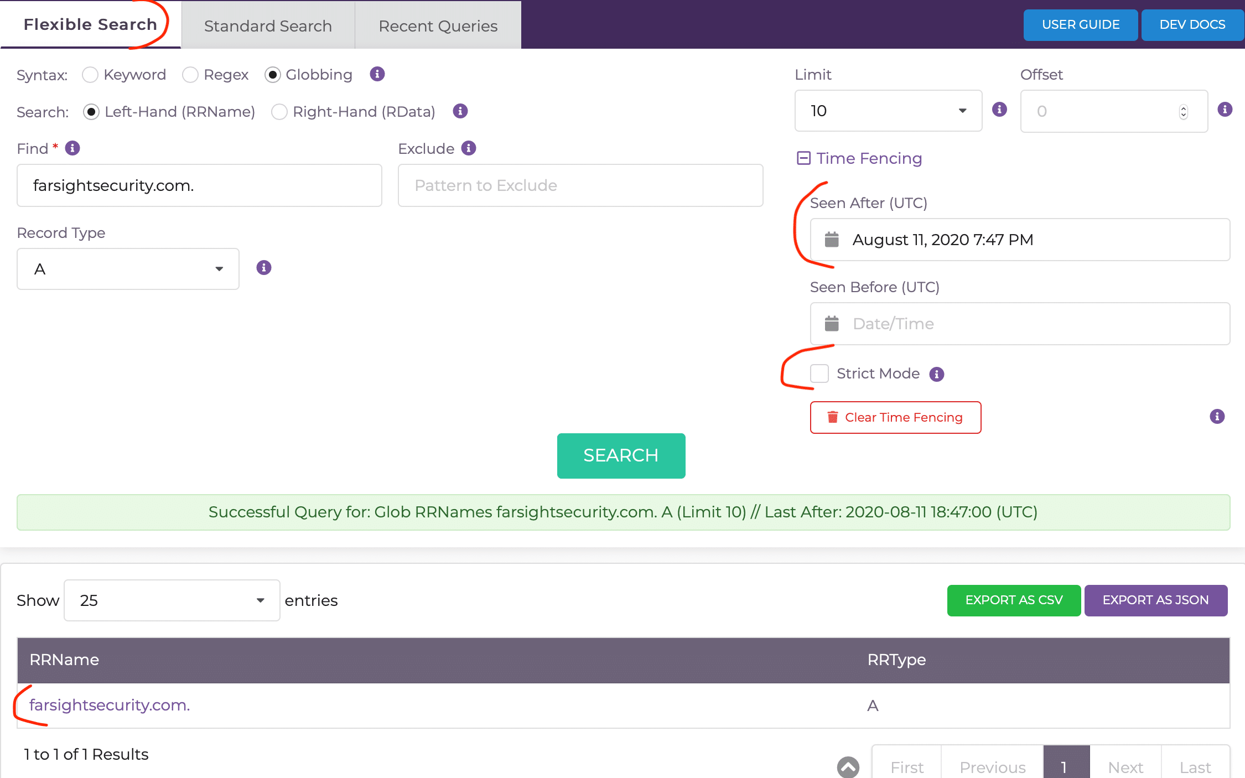The width and height of the screenshot is (1245, 778).
Task: Export results as CSV
Action: coord(1014,600)
